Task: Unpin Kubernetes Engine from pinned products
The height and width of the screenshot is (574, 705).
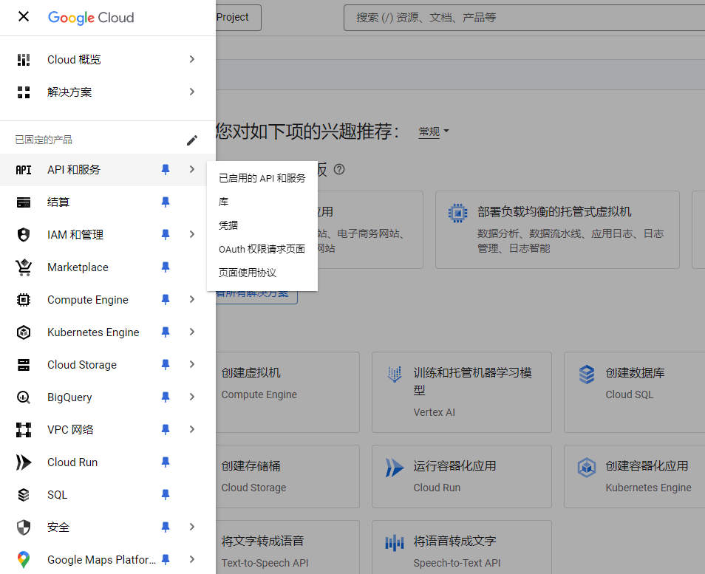Action: 166,332
